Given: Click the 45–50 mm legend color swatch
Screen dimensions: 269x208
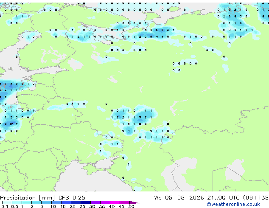Looking at the screenshot, I should (125, 202).
